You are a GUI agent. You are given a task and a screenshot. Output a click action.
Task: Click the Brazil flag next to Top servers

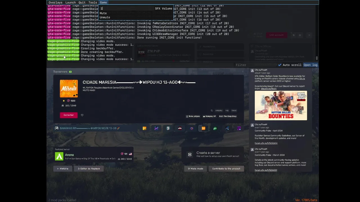click(70, 72)
